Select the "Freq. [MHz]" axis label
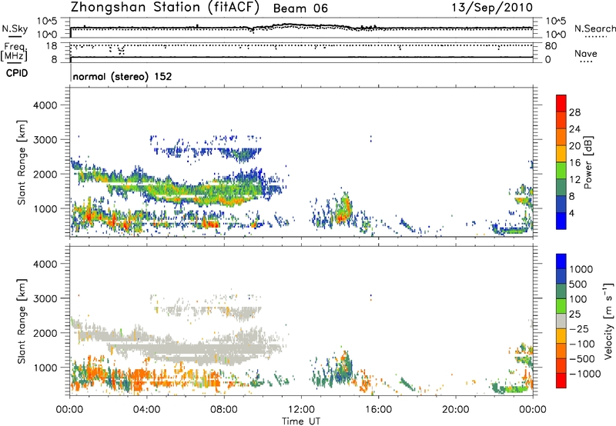This screenshot has width=616, height=426. pyautogui.click(x=14, y=52)
